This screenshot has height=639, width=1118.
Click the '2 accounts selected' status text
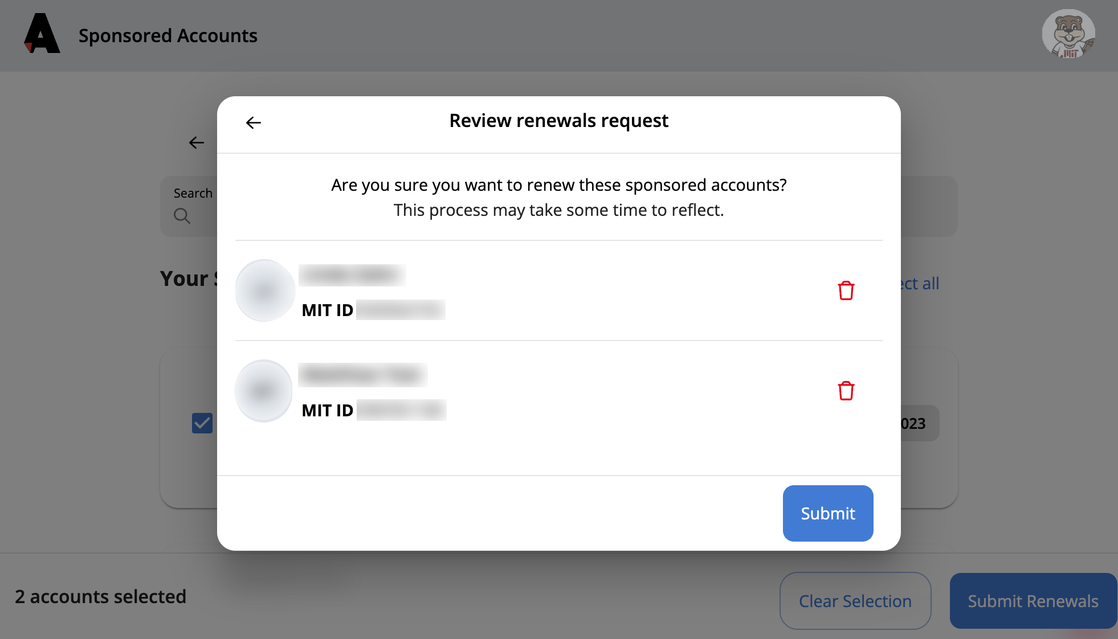[x=101, y=596]
